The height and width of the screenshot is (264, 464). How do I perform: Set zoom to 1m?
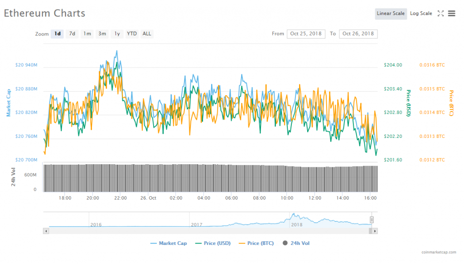[87, 34]
